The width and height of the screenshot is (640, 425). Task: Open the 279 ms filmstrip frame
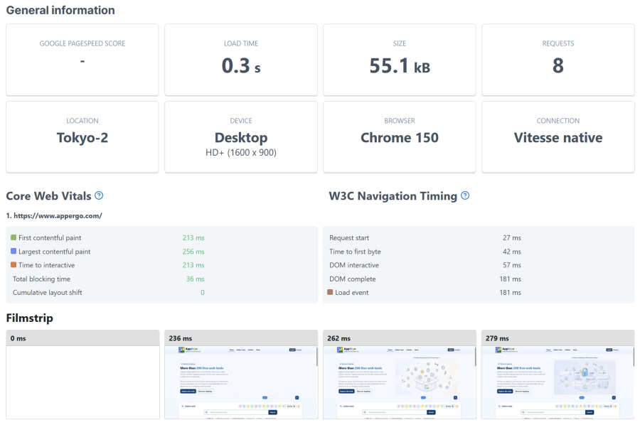558,375
